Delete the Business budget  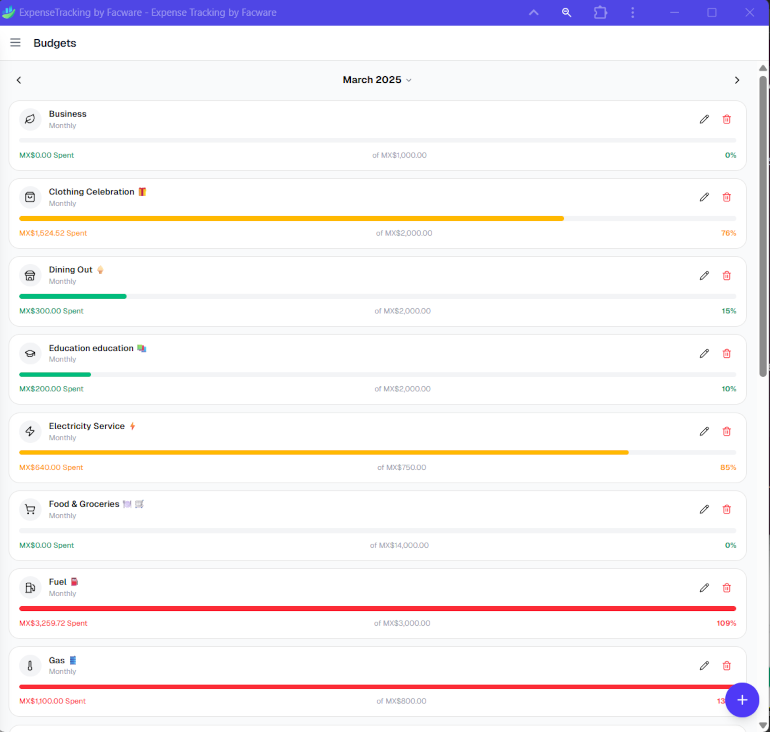point(726,119)
